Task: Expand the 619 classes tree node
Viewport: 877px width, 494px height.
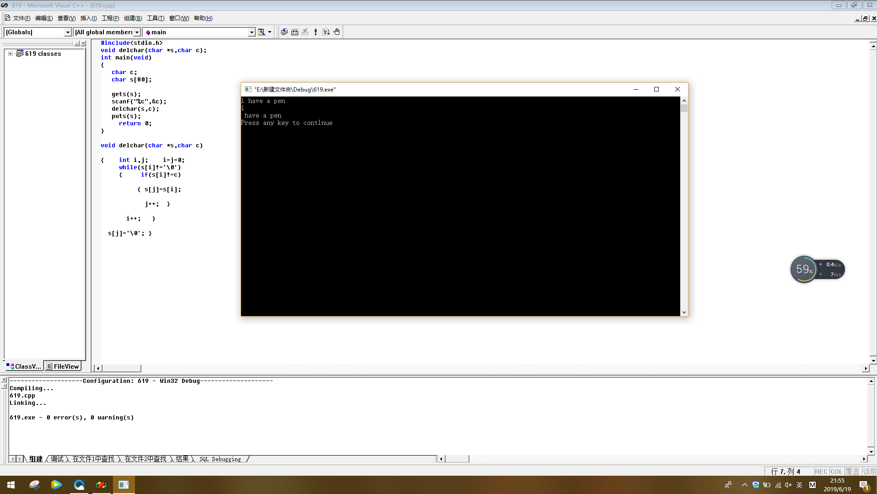Action: point(10,54)
